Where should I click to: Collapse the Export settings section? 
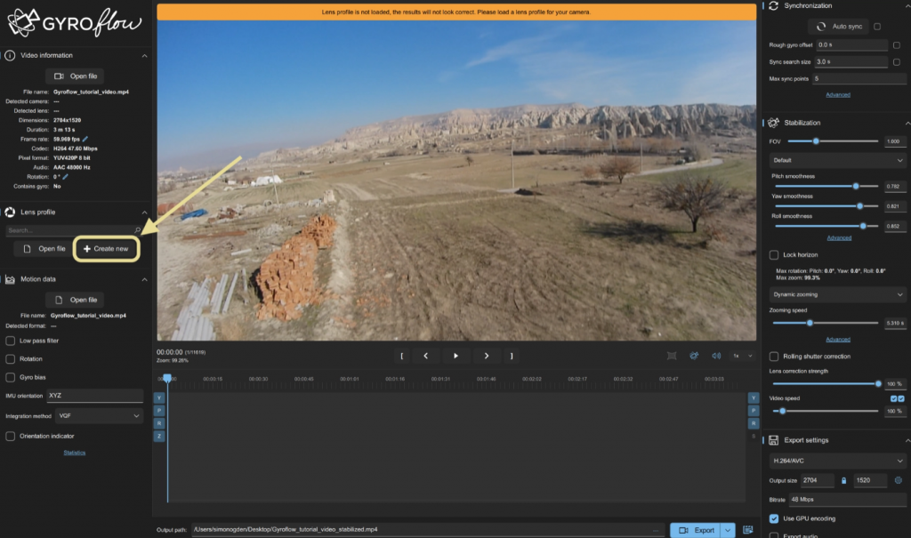tap(907, 440)
